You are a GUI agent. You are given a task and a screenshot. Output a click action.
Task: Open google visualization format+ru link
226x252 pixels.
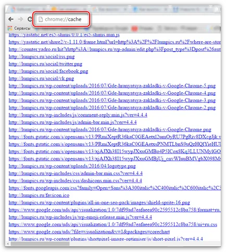pos(115,210)
